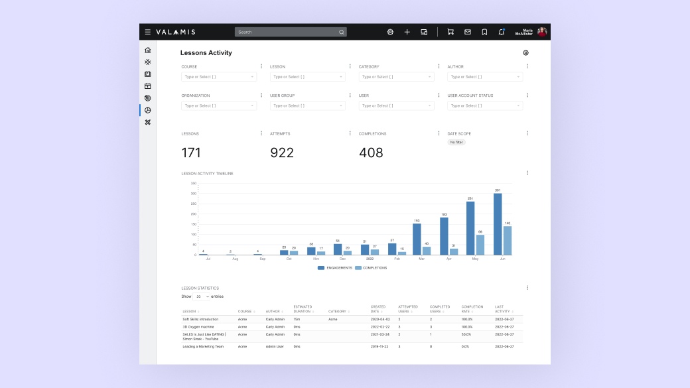Open options menu for Lesson Activity Timeline
Viewport: 690px width, 388px height.
coord(527,173)
